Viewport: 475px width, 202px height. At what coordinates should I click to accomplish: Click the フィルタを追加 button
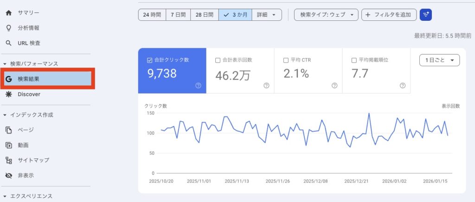[389, 14]
